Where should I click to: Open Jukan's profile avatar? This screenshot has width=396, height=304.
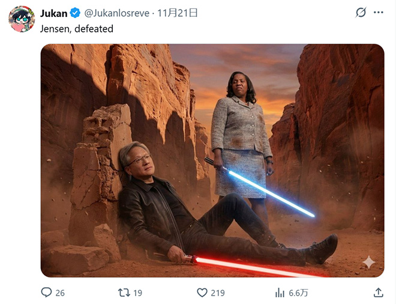(22, 19)
